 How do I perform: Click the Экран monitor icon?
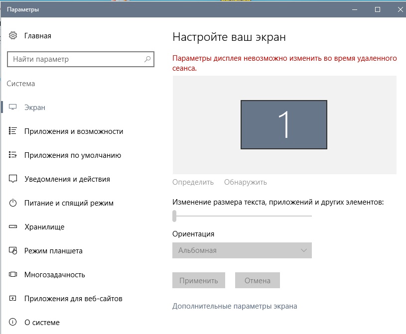[x=13, y=108]
